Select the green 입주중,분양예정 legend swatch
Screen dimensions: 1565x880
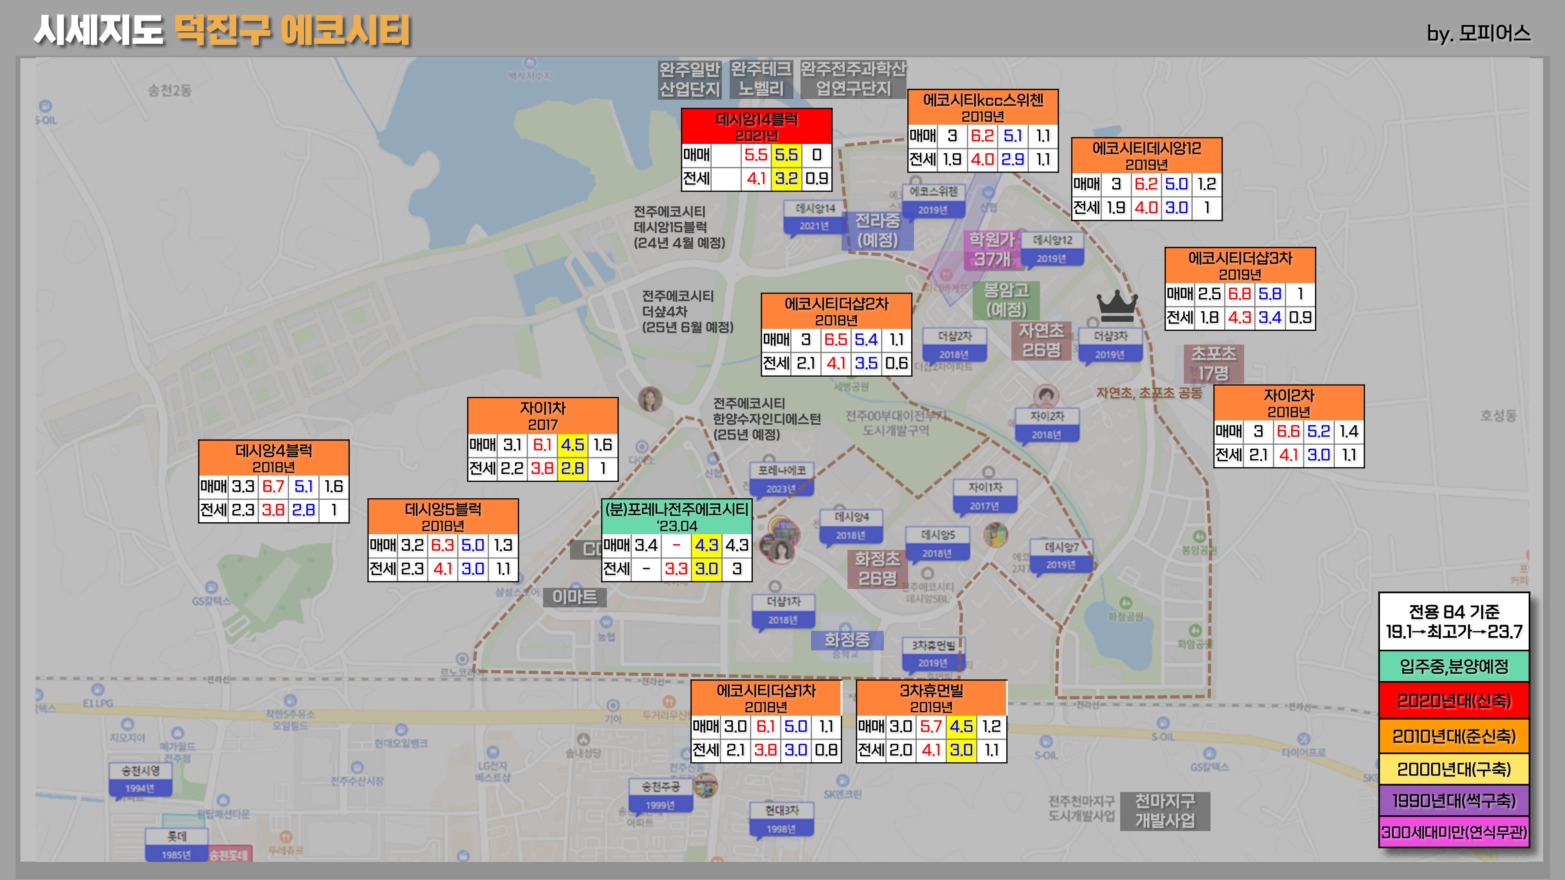click(1453, 667)
